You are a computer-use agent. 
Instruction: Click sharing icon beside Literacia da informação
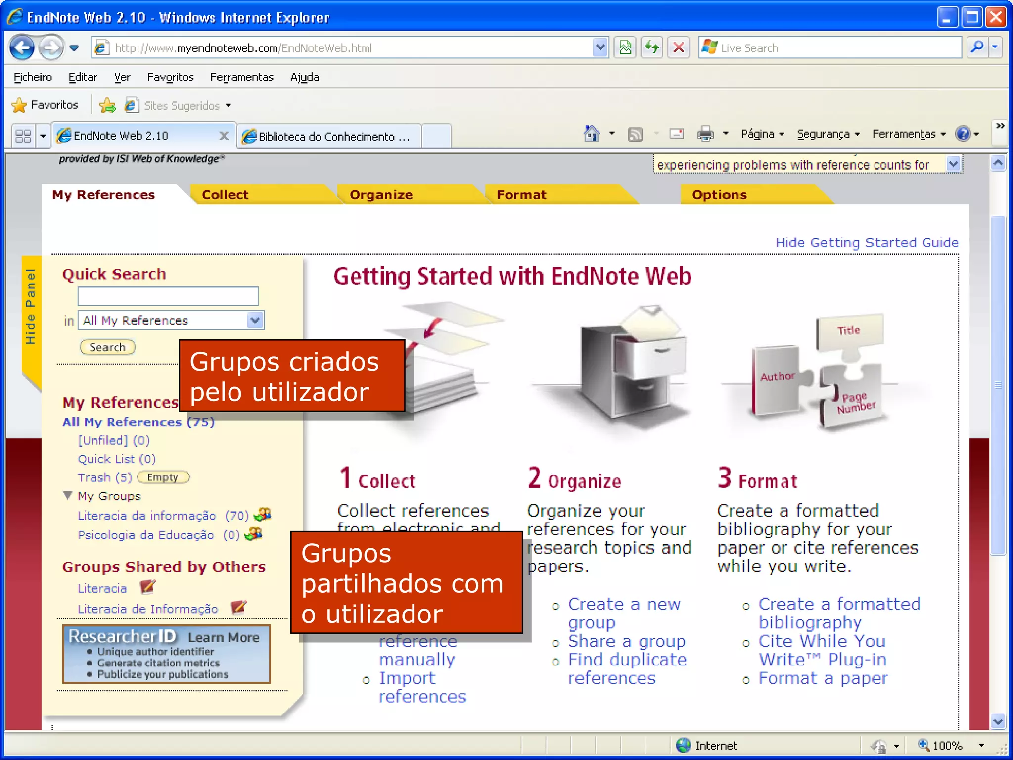(263, 515)
